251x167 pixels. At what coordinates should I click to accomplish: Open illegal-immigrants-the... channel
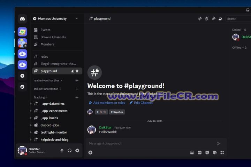tap(57, 64)
